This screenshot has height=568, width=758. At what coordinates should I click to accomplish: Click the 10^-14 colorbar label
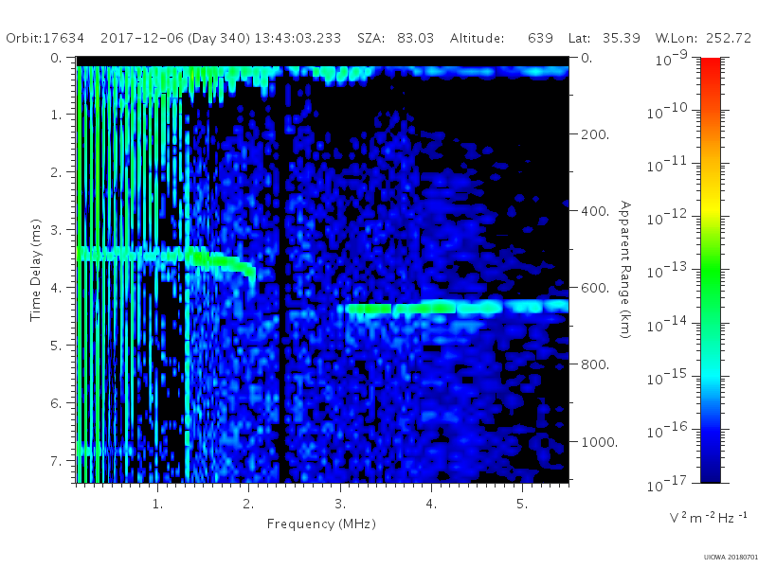667,324
